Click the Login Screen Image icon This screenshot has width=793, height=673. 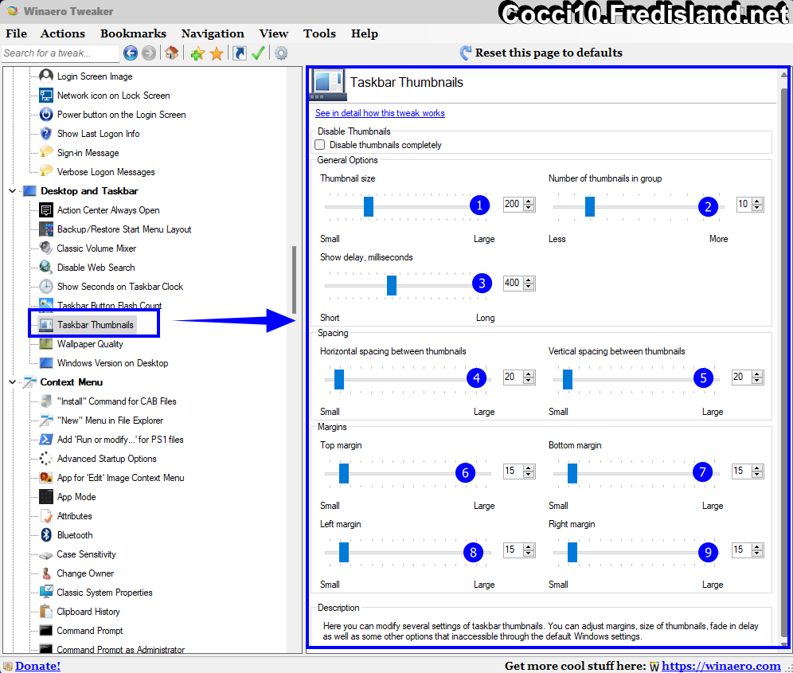46,76
